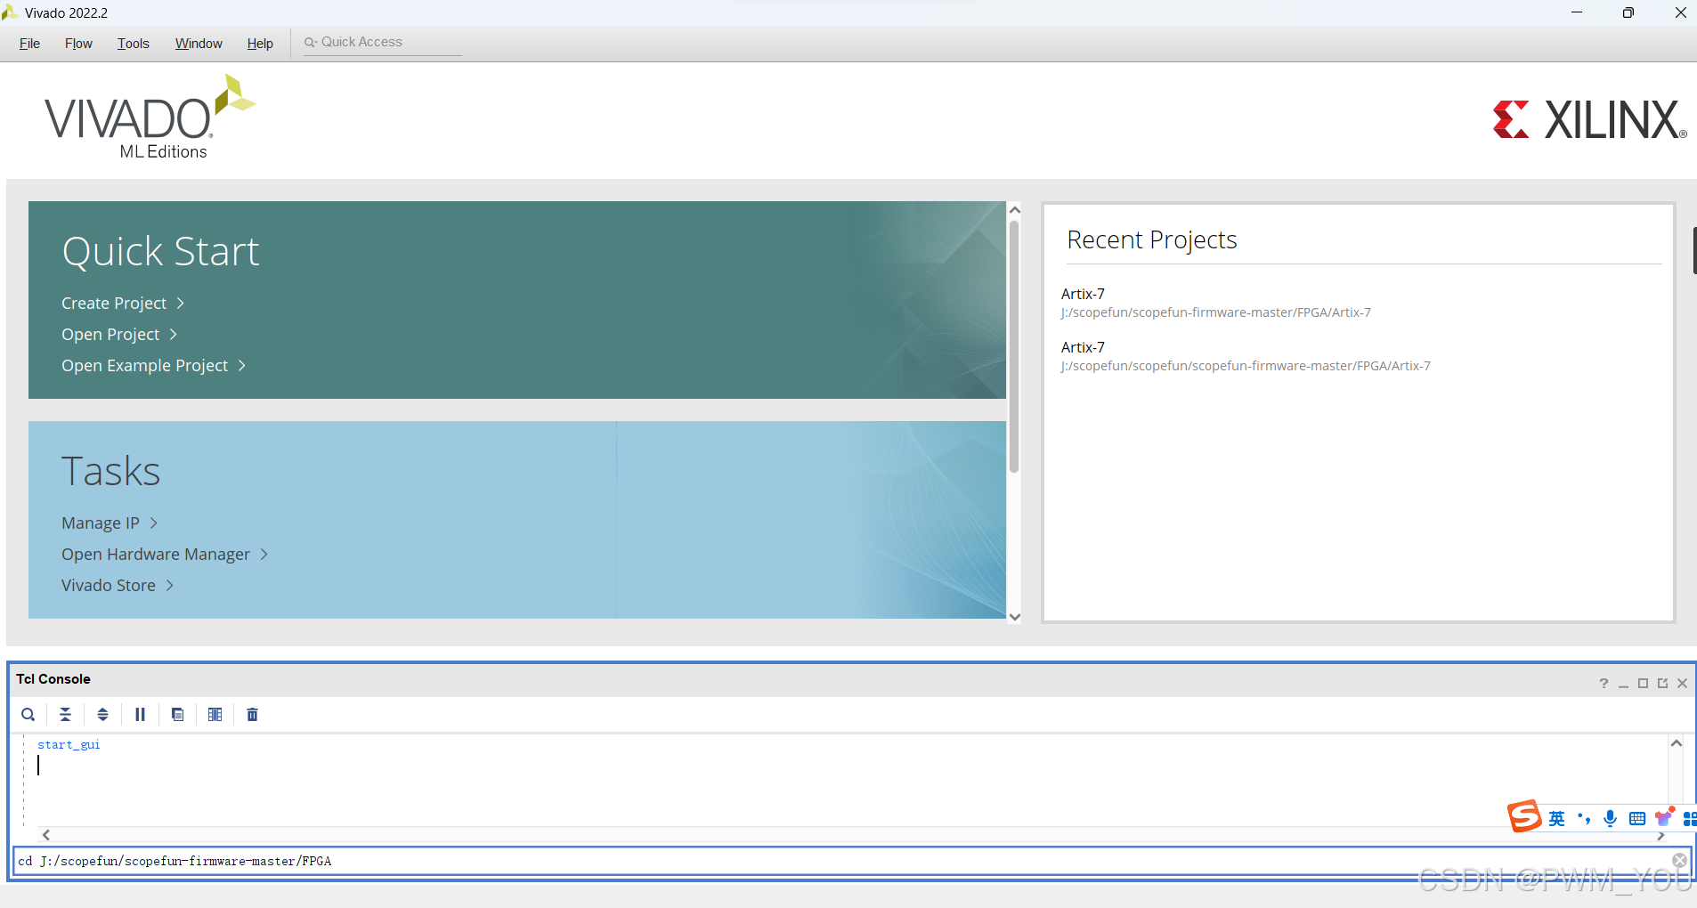Click Quick Start panel scroll-up arrow
The height and width of the screenshot is (908, 1697).
coord(1014,210)
